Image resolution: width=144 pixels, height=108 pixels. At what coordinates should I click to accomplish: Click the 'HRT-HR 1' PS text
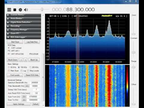click(x=15, y=51)
